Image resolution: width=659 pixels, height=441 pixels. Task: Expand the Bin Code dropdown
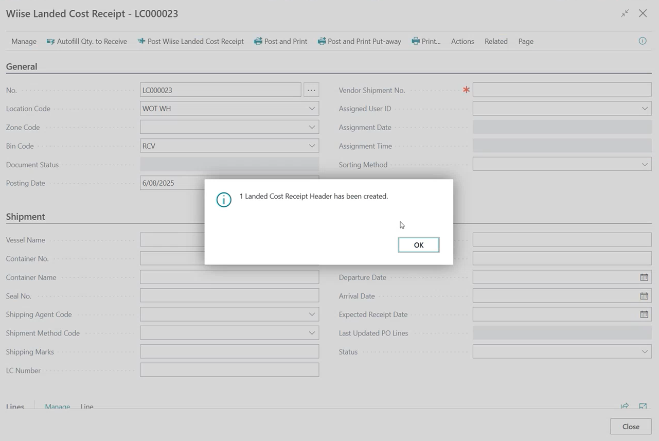[x=312, y=146]
